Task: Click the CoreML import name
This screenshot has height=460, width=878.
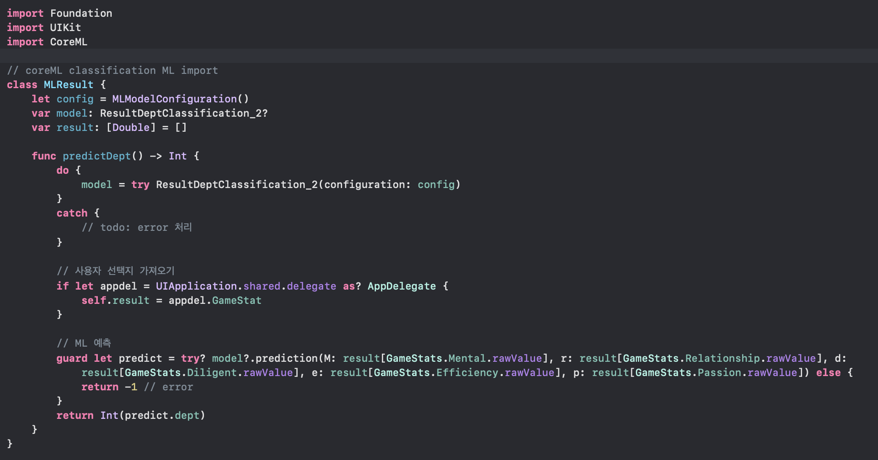Action: (x=68, y=42)
